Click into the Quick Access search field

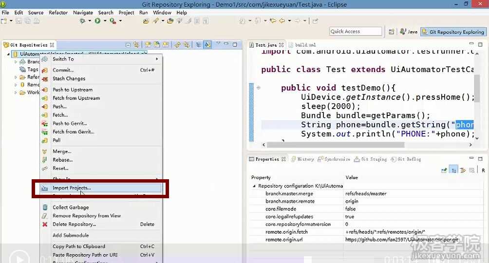pyautogui.click(x=356, y=32)
